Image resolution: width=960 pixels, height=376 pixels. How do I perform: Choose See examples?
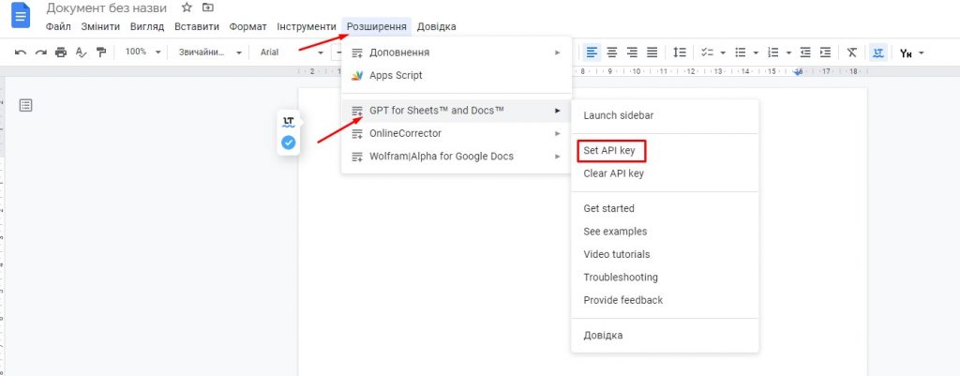pyautogui.click(x=665, y=233)
